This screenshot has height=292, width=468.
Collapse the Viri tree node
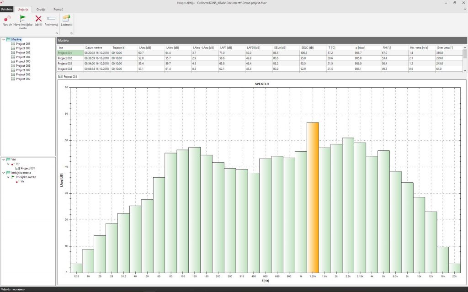coord(4,159)
